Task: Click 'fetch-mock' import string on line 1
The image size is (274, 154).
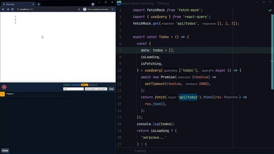Action: coord(189,10)
